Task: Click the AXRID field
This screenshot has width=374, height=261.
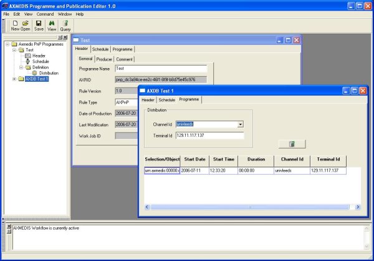Action: coord(161,79)
